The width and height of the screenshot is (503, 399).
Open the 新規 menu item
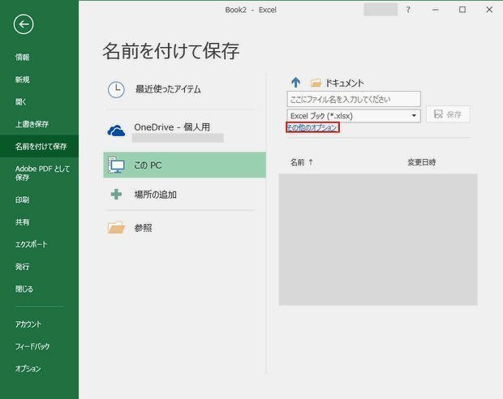[23, 79]
